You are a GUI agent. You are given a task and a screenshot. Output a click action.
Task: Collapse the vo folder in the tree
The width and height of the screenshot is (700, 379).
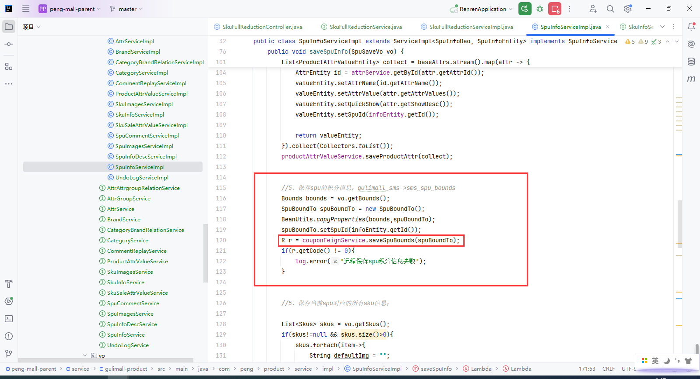(x=85, y=355)
